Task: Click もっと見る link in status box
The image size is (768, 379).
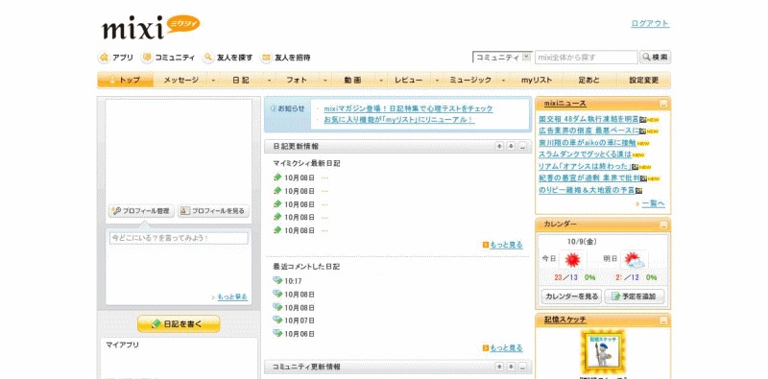Action: (232, 297)
